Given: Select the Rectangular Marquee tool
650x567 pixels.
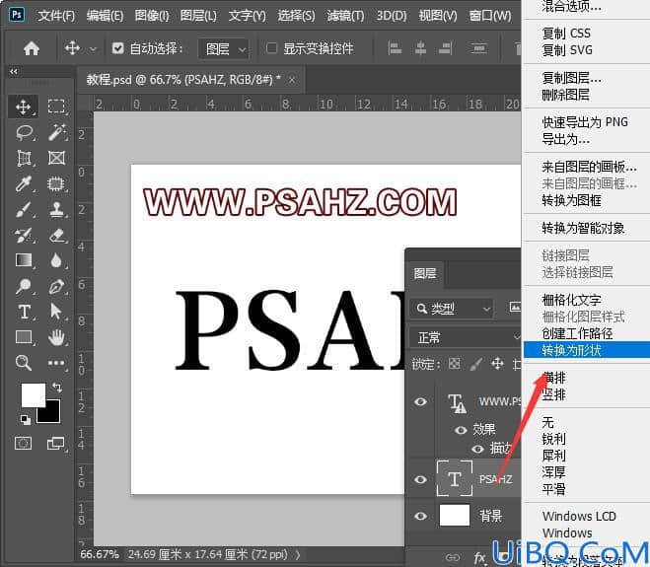Looking at the screenshot, I should pyautogui.click(x=56, y=106).
